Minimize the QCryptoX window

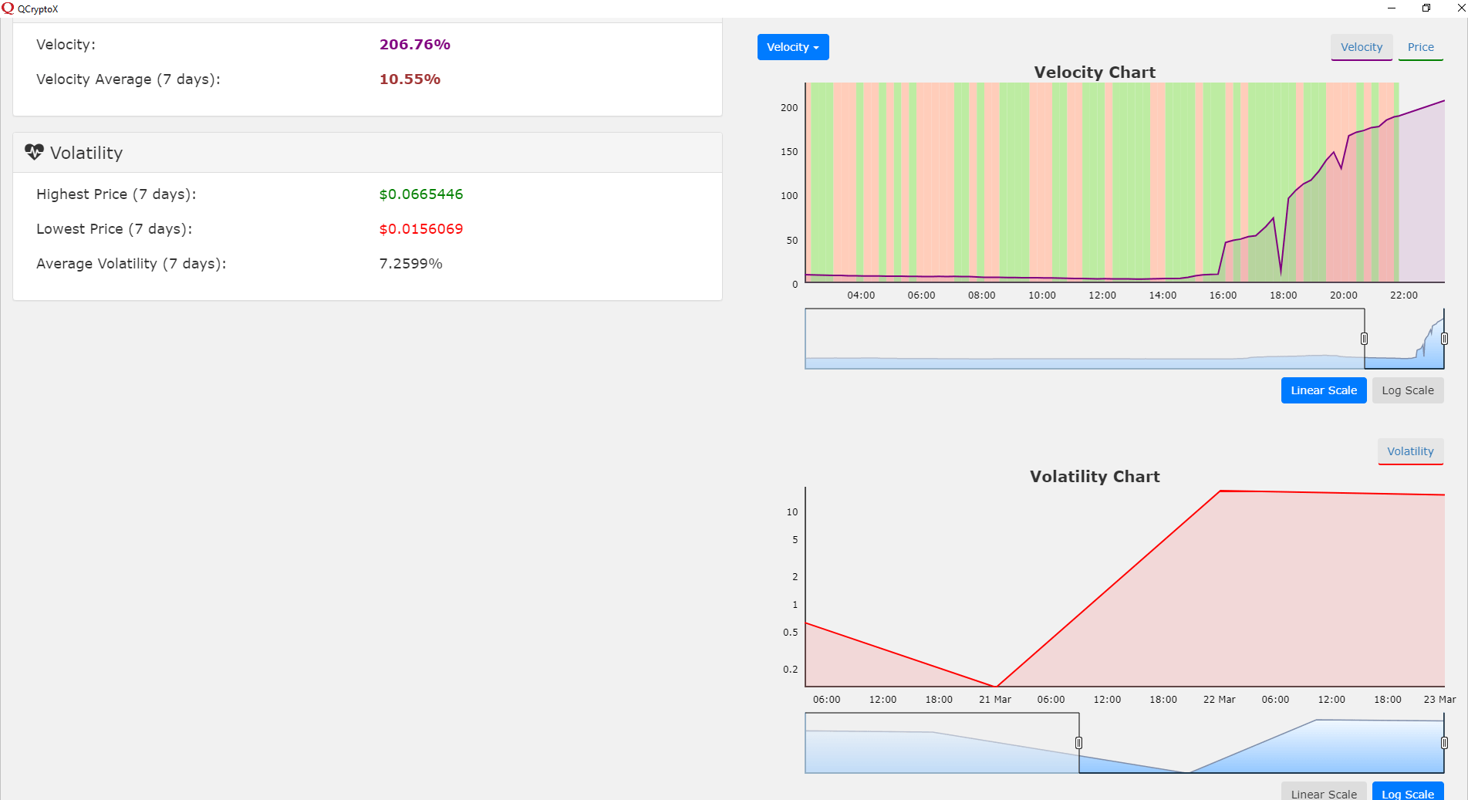(1392, 8)
